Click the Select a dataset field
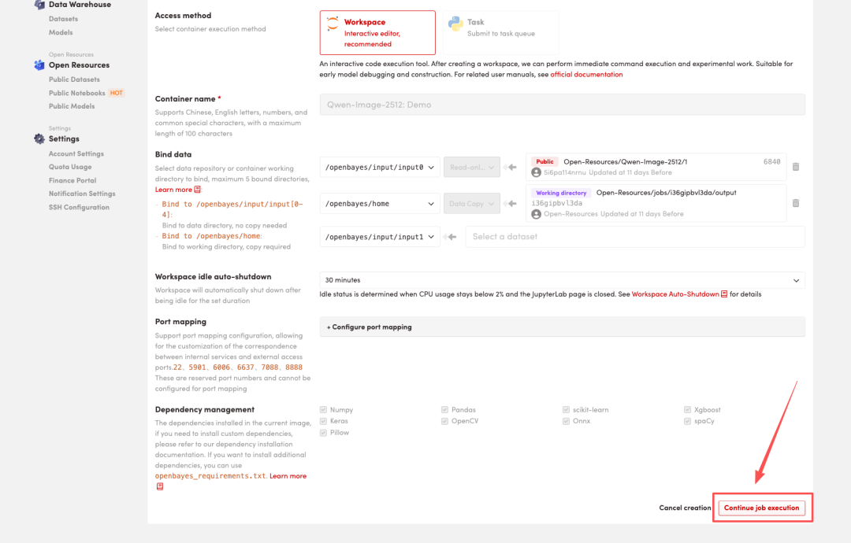 point(634,237)
